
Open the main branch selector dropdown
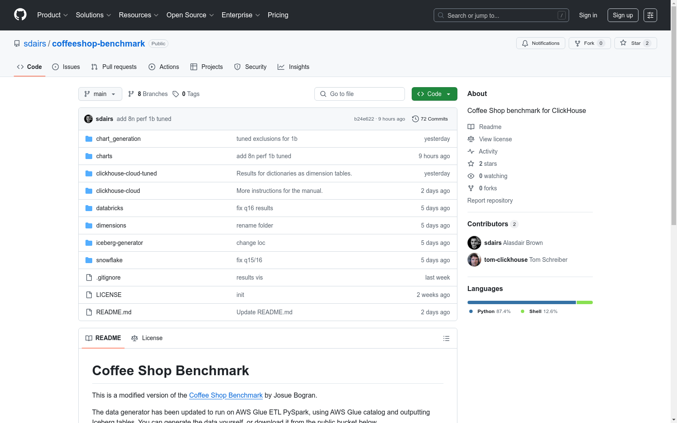click(x=100, y=94)
